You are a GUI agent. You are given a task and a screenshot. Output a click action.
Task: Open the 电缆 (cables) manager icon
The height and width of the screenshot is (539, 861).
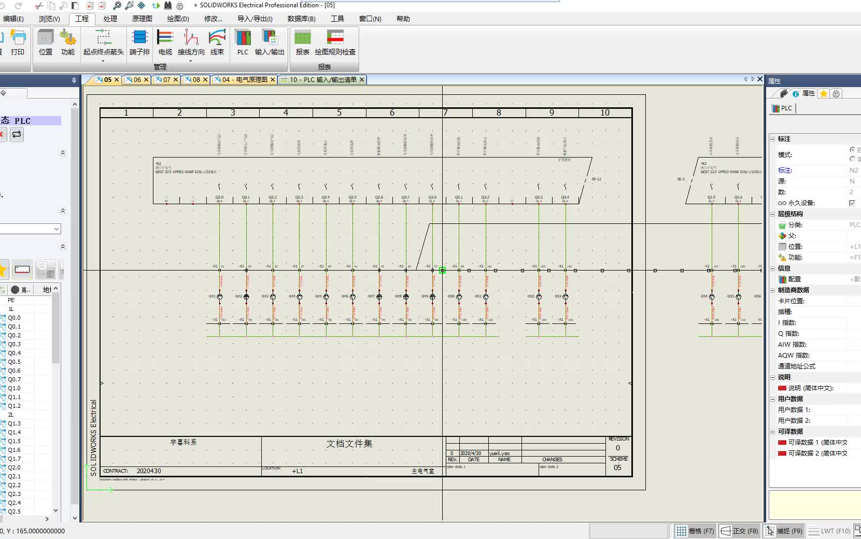coord(165,44)
